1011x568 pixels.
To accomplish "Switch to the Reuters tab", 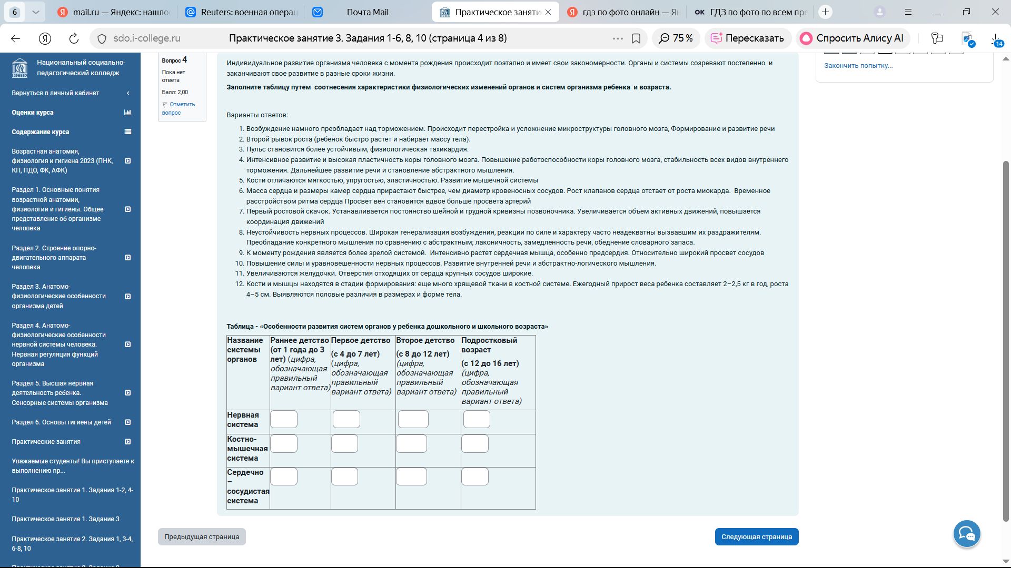I will 241,12.
